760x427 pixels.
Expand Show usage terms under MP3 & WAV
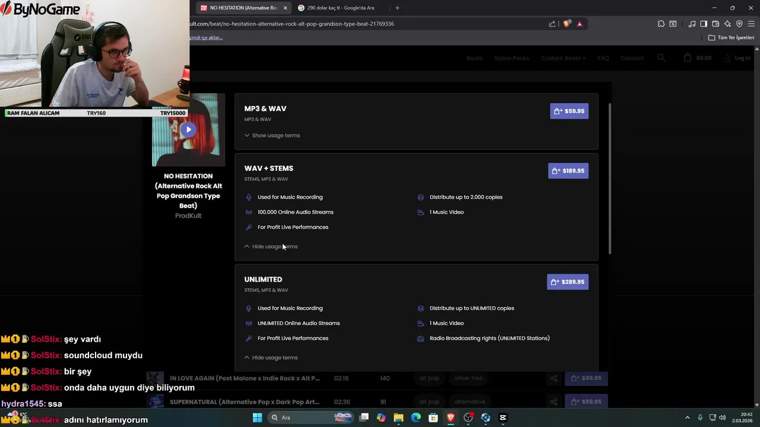point(272,135)
